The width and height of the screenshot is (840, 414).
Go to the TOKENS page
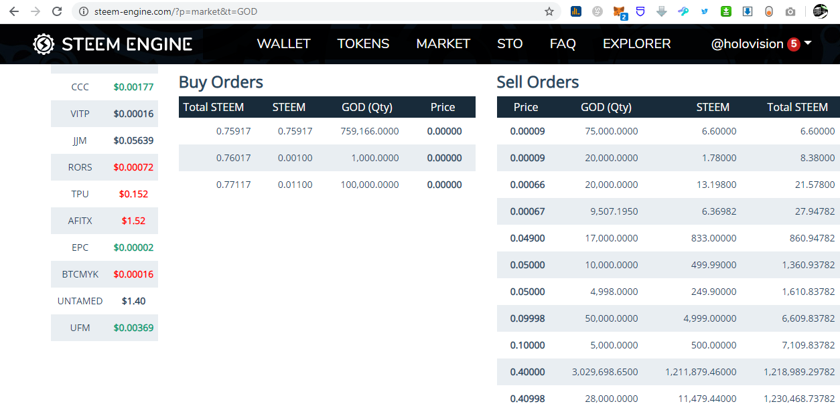pos(363,43)
